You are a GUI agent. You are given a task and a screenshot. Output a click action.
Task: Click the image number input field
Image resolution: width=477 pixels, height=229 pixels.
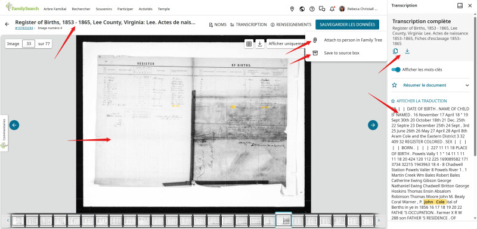coord(29,43)
